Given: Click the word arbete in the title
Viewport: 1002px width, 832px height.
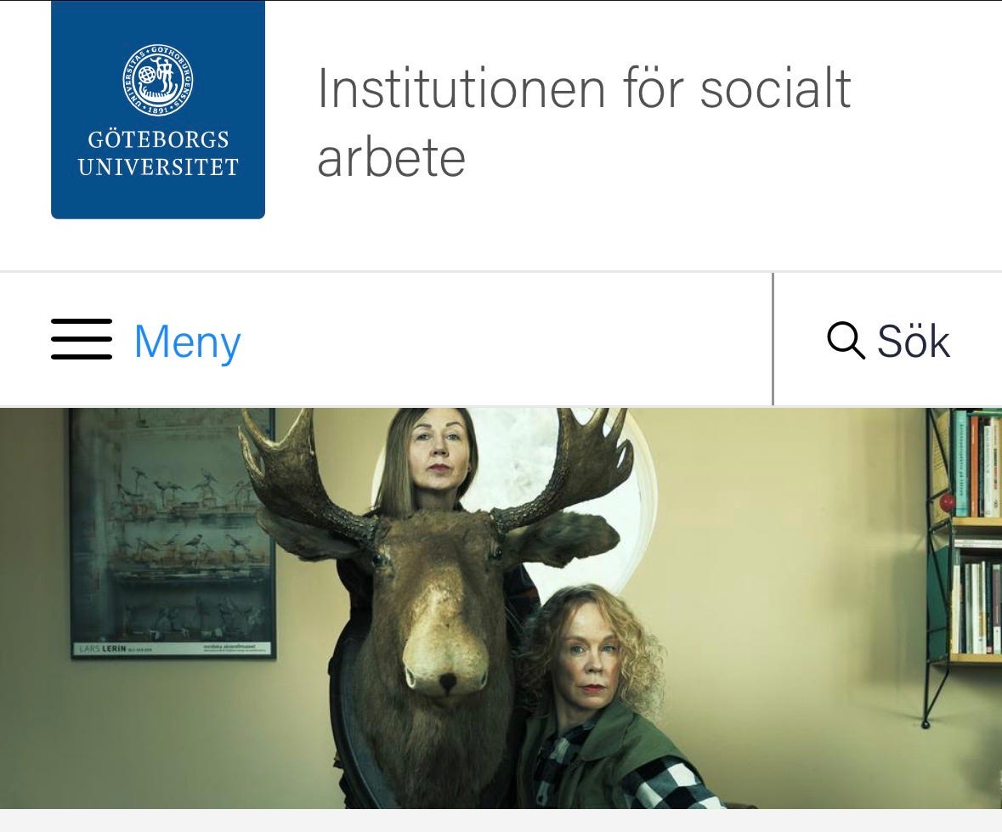Looking at the screenshot, I should pos(391,158).
